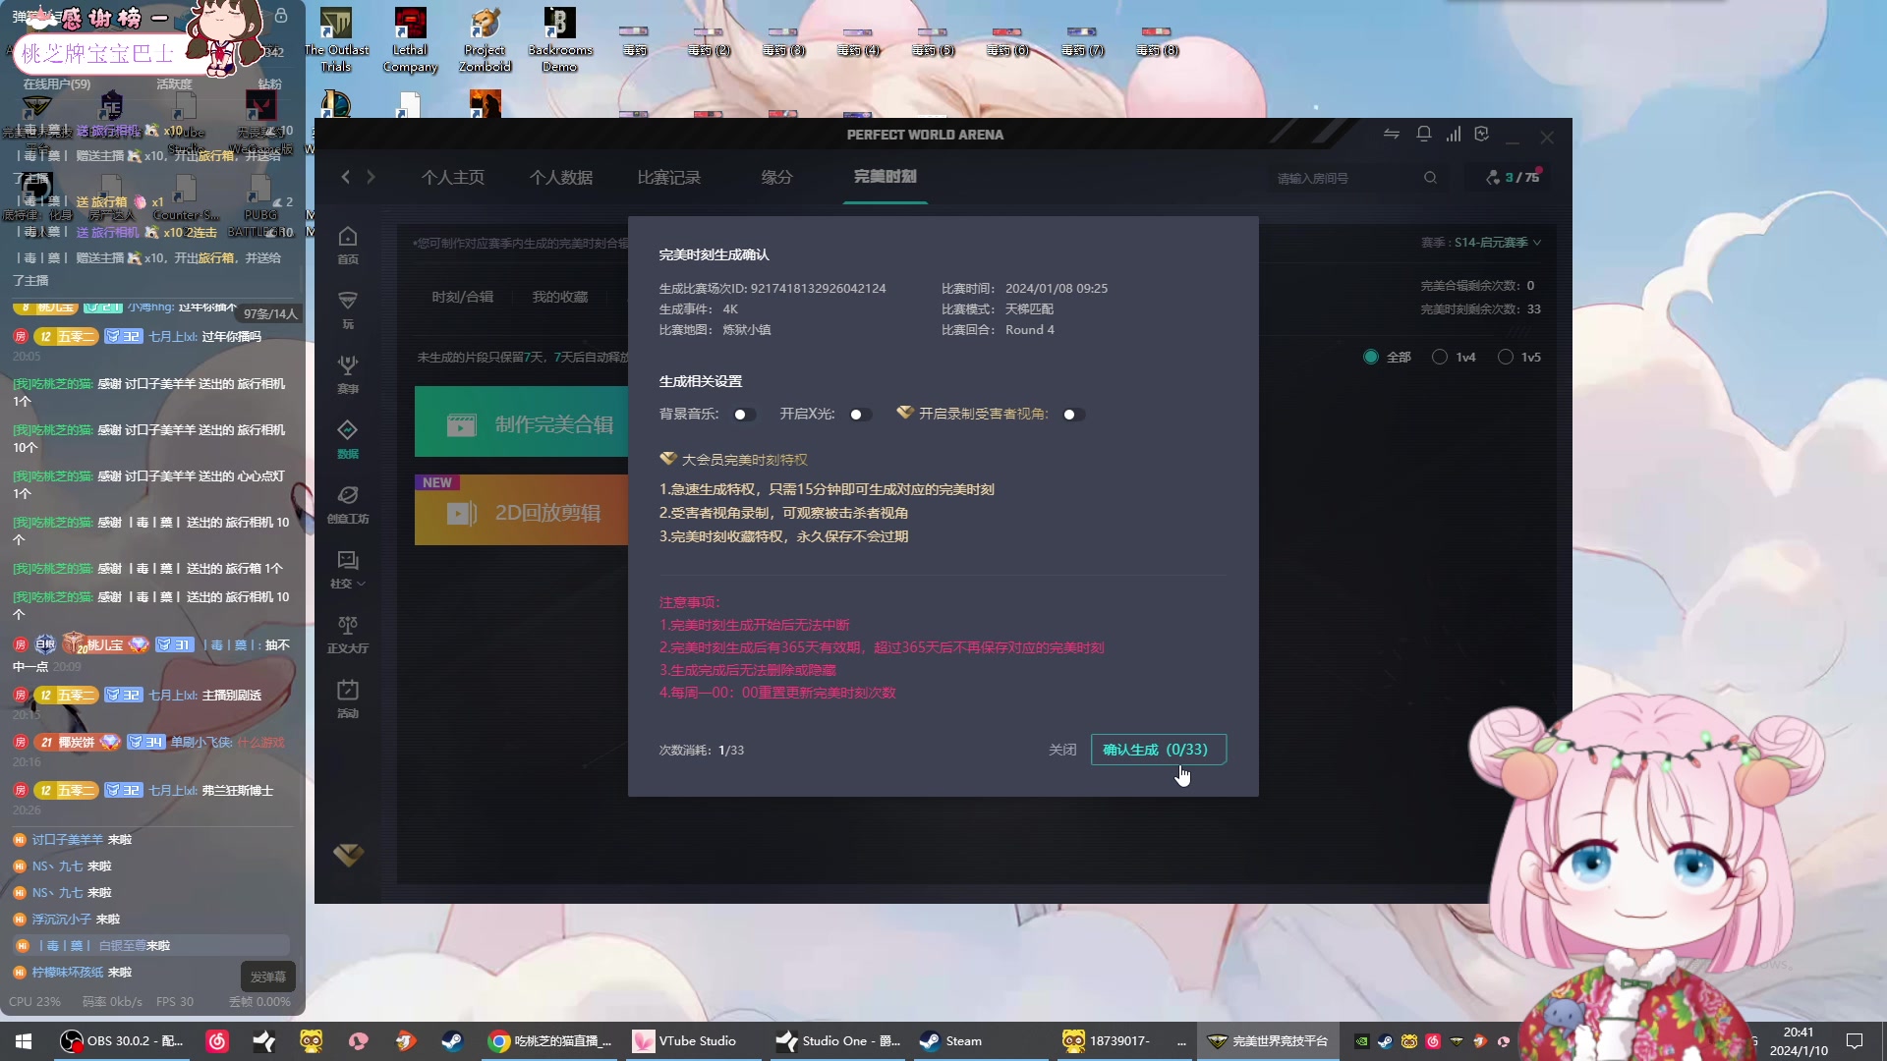Click the network signal bars icon
Viewport: 1887px width, 1061px height.
point(1453,135)
